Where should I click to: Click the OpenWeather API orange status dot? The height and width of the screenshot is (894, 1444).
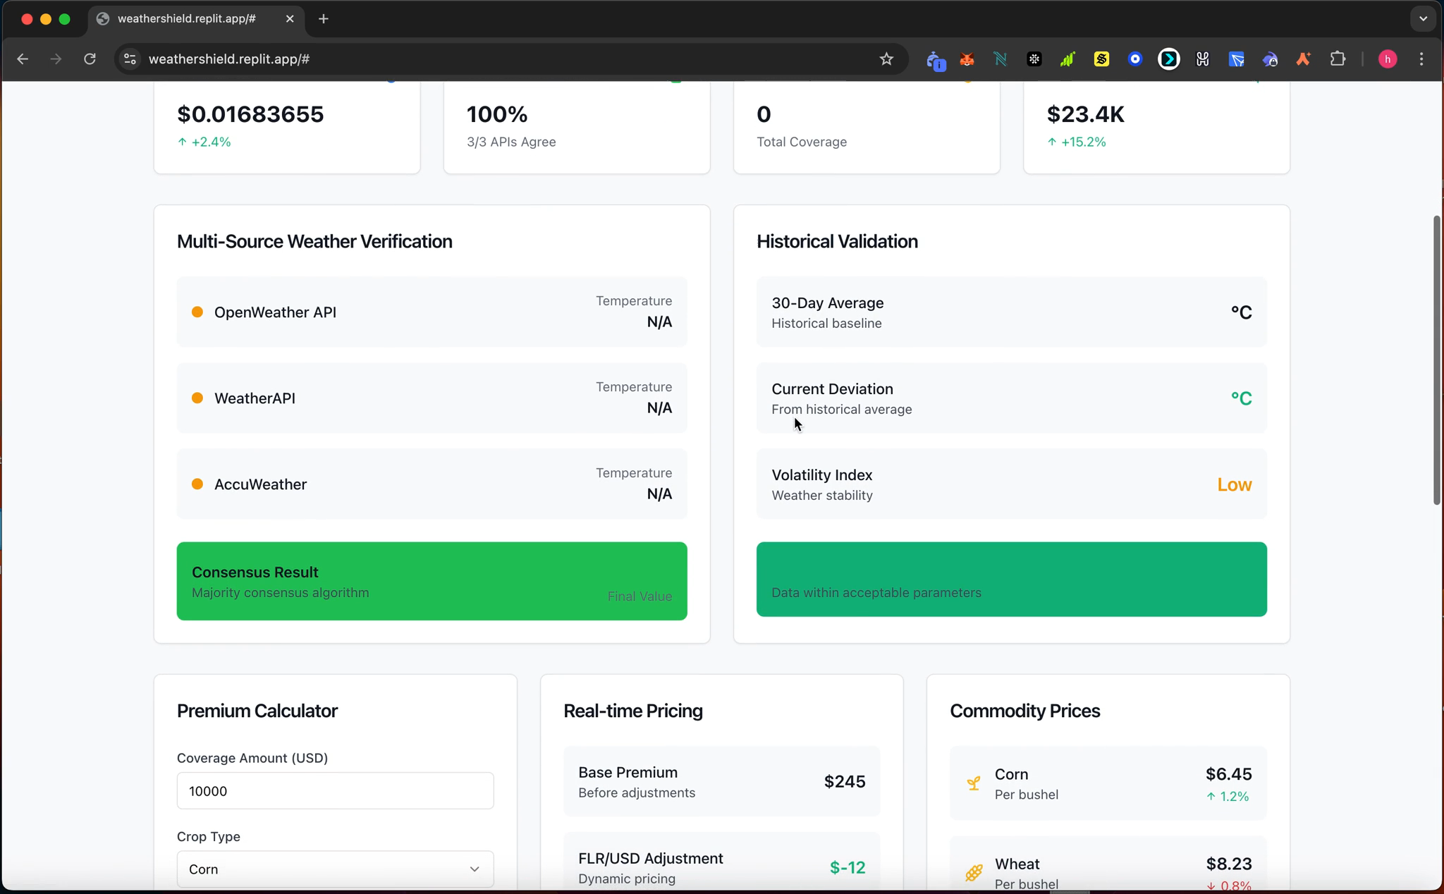pyautogui.click(x=197, y=312)
